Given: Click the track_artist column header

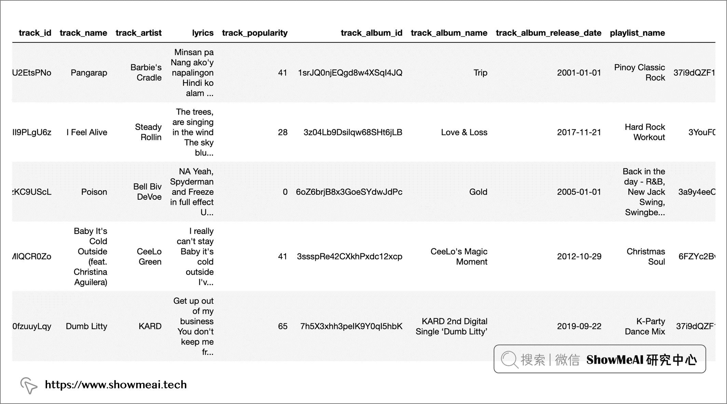Looking at the screenshot, I should [137, 33].
